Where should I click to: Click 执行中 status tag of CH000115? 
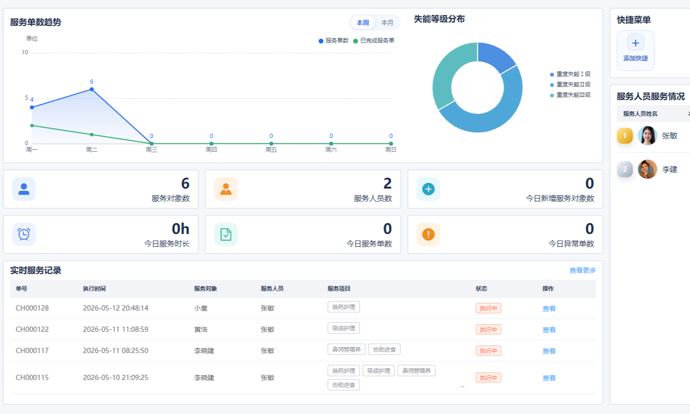pyautogui.click(x=488, y=378)
